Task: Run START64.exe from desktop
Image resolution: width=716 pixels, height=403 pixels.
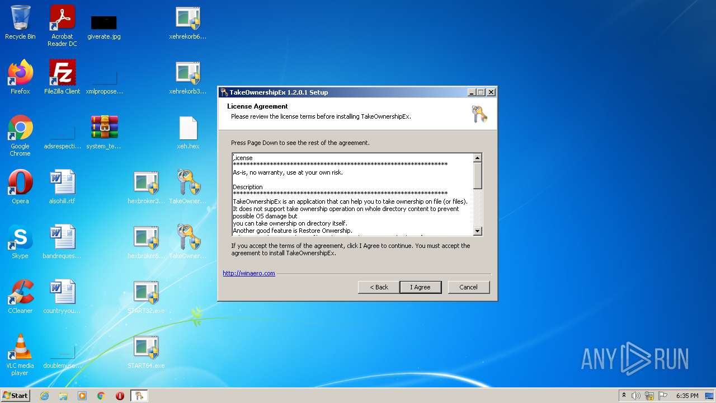Action: (146, 352)
